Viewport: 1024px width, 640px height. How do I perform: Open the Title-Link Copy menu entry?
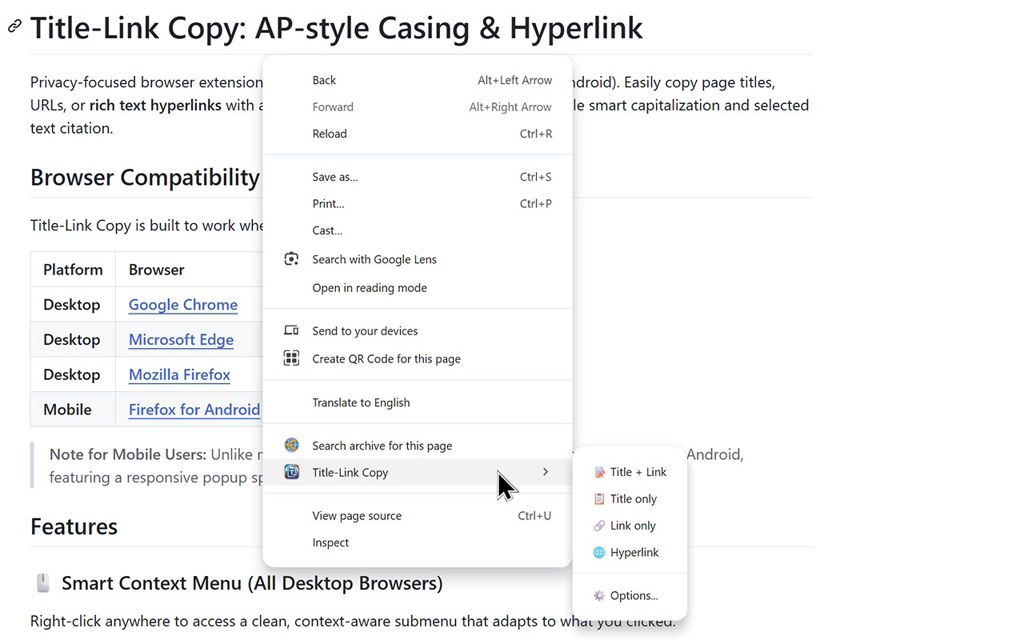pos(418,472)
